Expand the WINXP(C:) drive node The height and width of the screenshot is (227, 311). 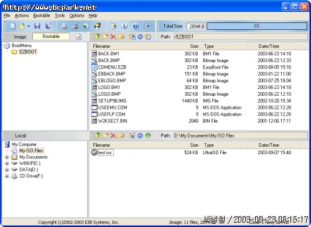coord(7,164)
